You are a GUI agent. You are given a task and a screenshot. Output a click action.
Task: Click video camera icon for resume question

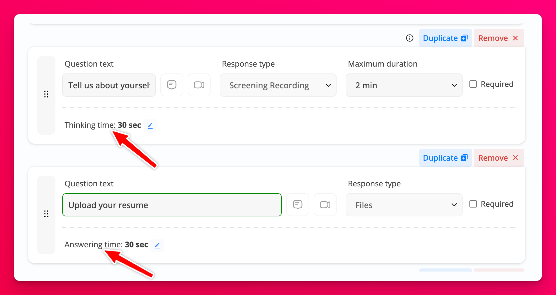click(x=325, y=205)
